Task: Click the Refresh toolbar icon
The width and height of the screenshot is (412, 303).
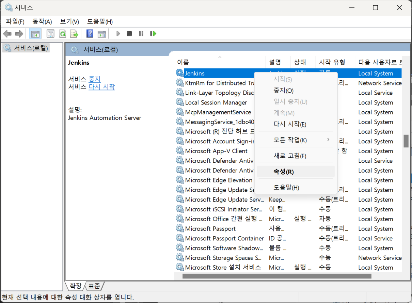Action: pyautogui.click(x=63, y=34)
